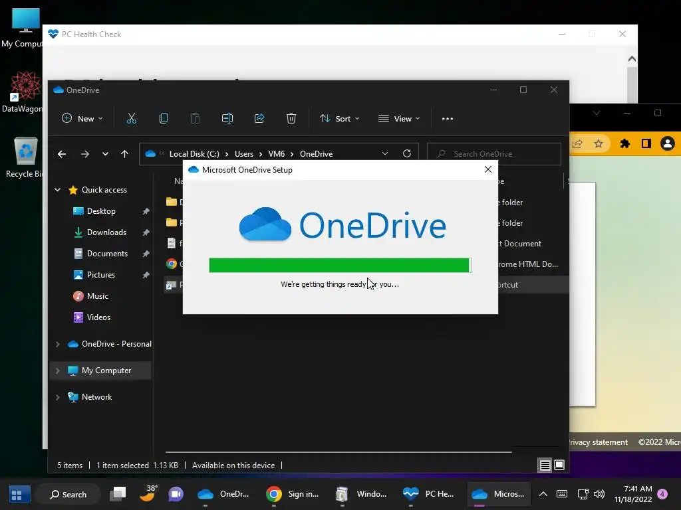Viewport: 681px width, 510px height.
Task: Switch to details view in status bar
Action: tap(545, 466)
